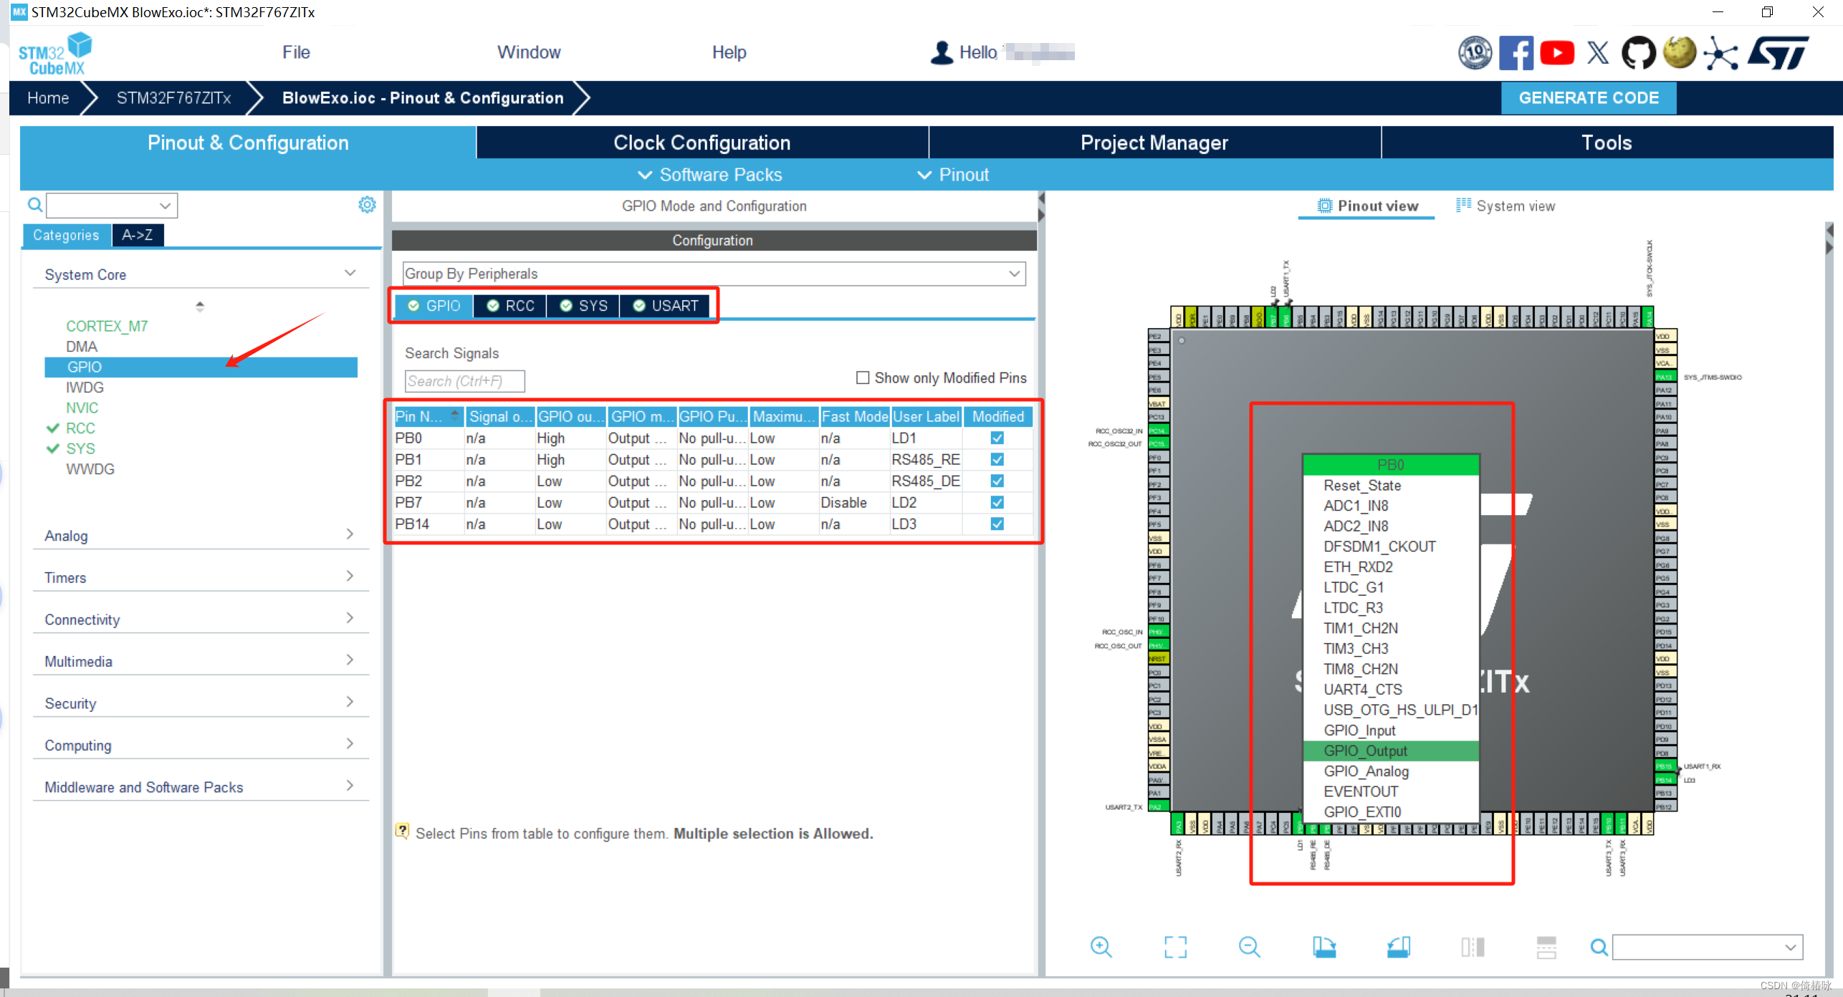
Task: Enable Show only Modified Pins checkbox
Action: 861,377
